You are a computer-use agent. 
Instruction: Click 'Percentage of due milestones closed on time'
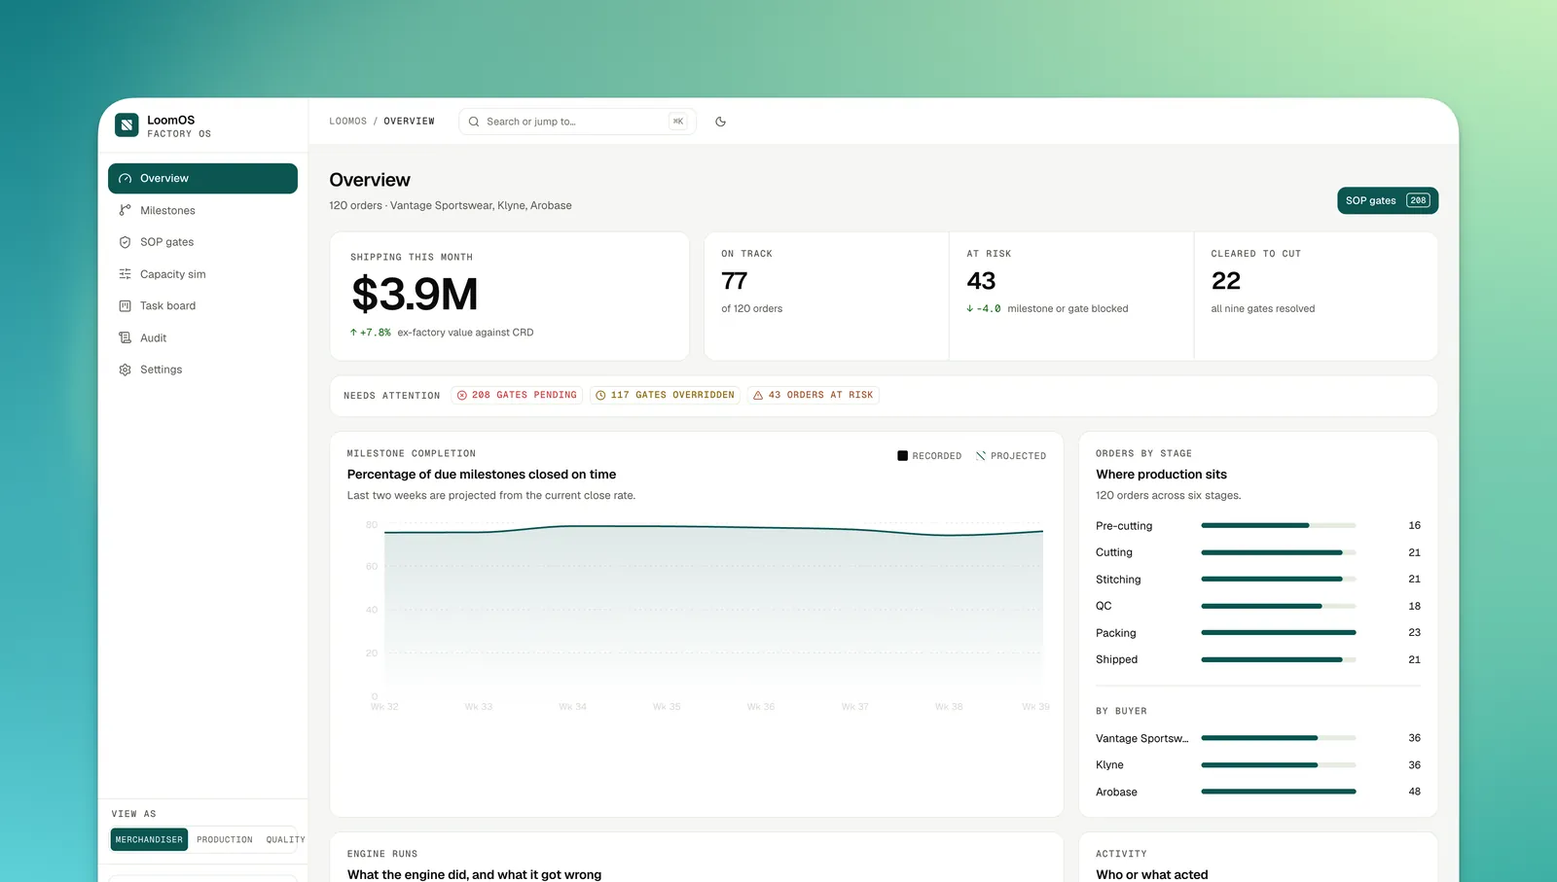(x=482, y=475)
